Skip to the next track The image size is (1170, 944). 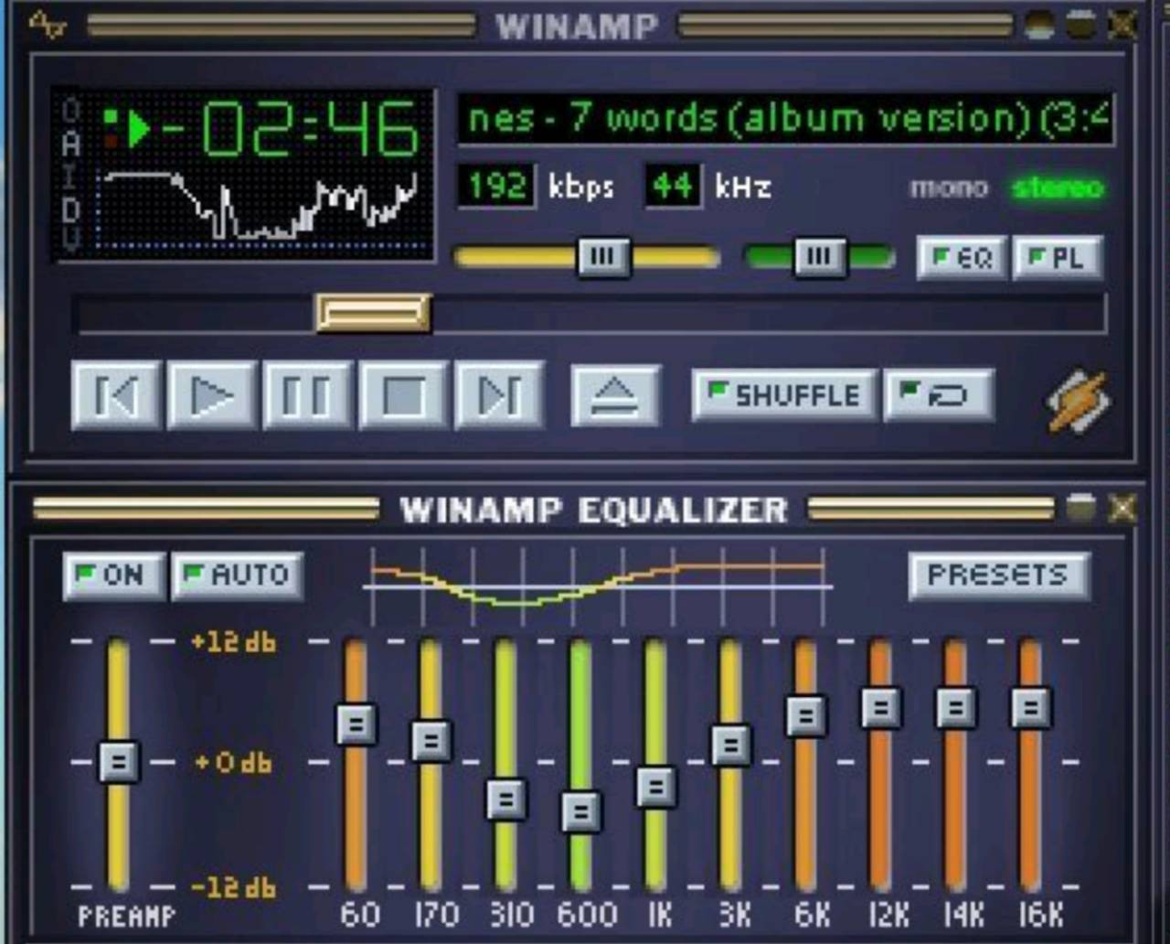click(x=499, y=395)
